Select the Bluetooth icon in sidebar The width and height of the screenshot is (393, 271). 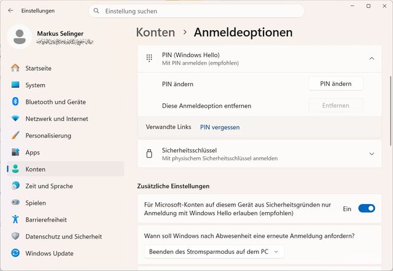tap(15, 101)
